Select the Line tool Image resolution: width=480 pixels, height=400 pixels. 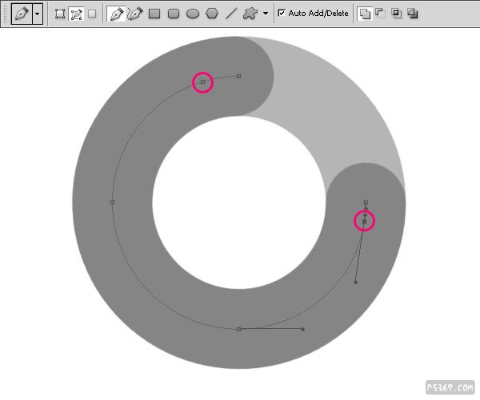tap(231, 14)
